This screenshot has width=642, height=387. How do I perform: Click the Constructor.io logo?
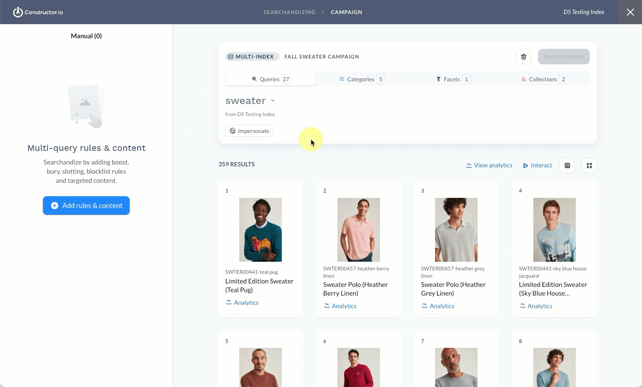click(x=38, y=12)
